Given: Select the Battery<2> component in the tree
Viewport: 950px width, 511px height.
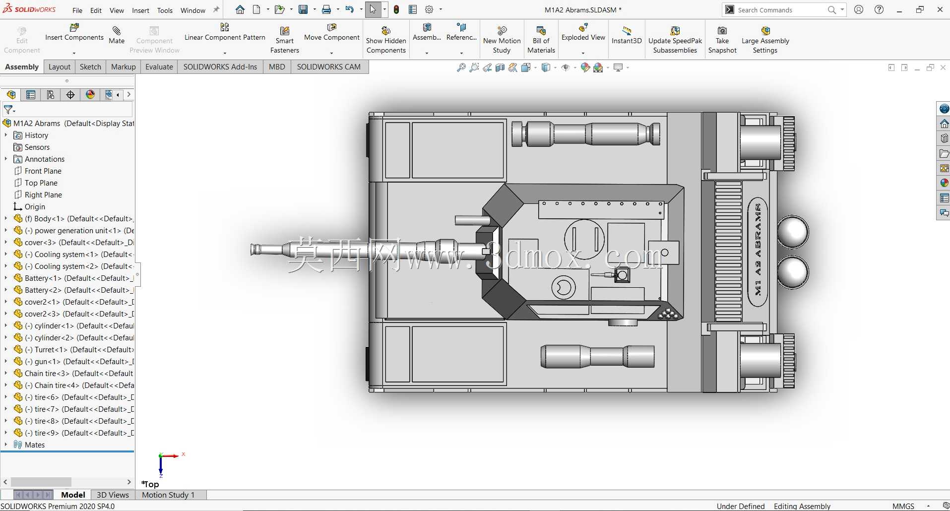Looking at the screenshot, I should click(74, 290).
